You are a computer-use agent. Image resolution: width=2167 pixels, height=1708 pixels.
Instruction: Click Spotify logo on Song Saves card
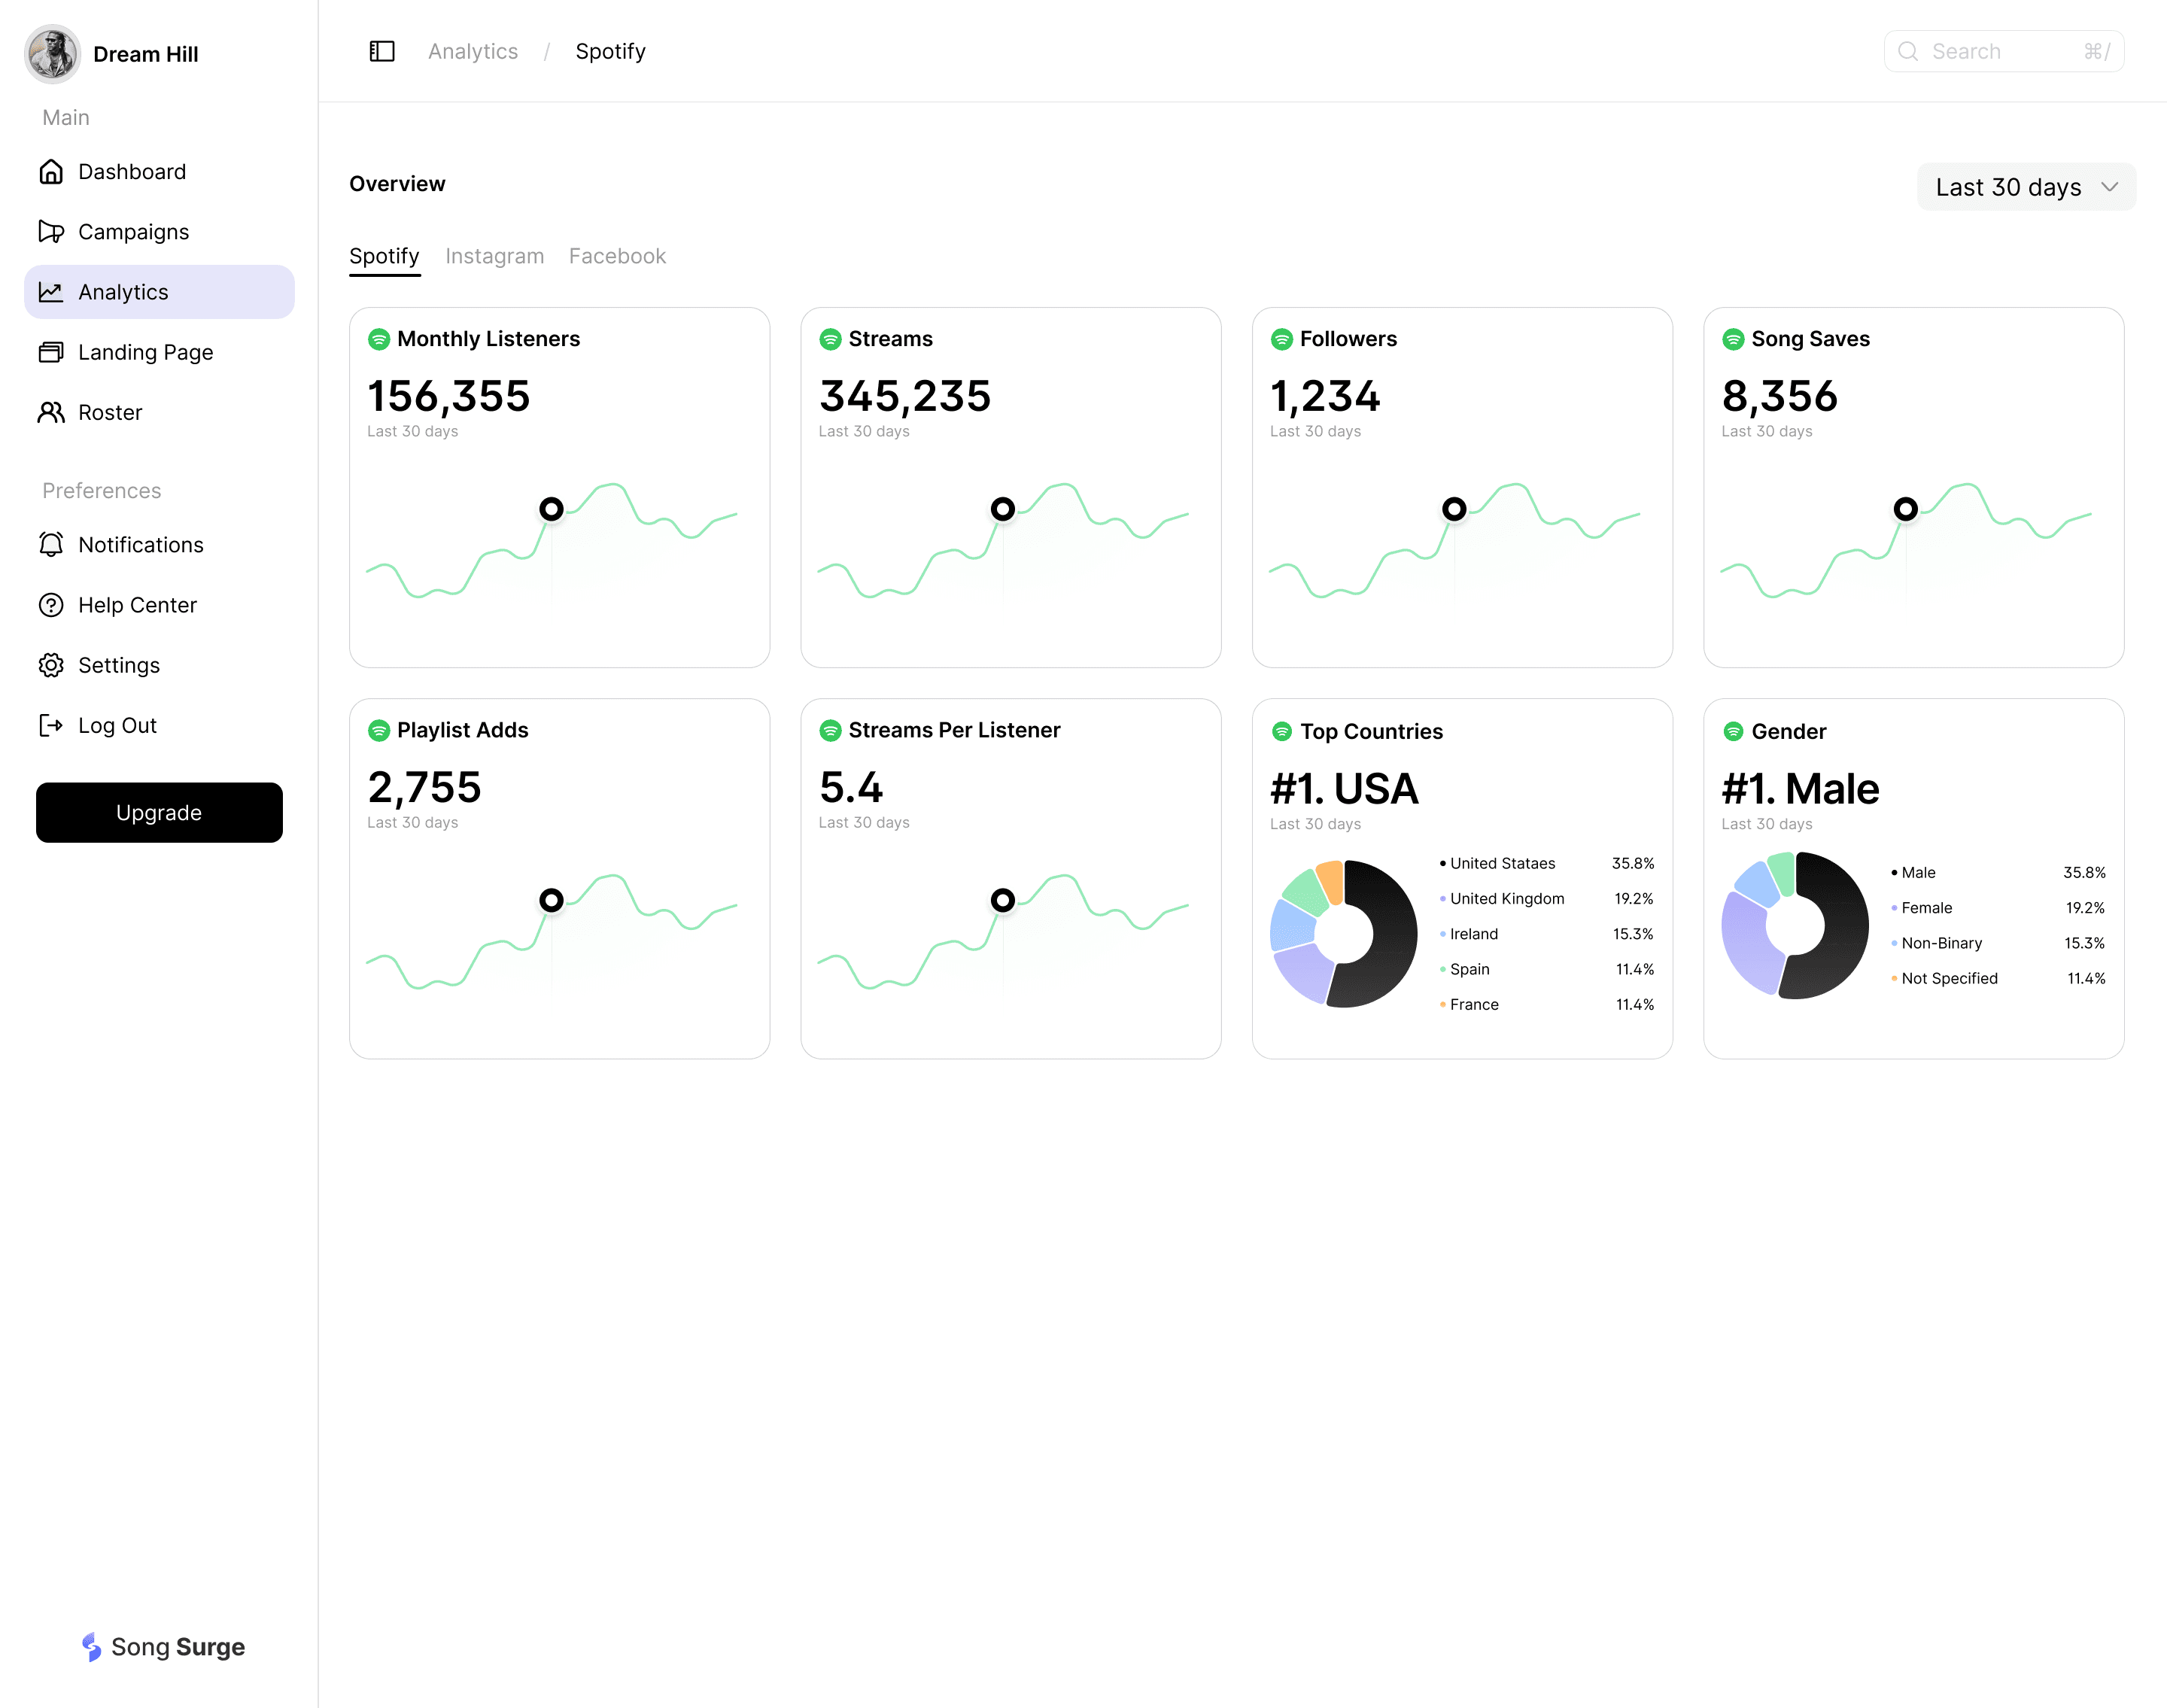point(1733,339)
